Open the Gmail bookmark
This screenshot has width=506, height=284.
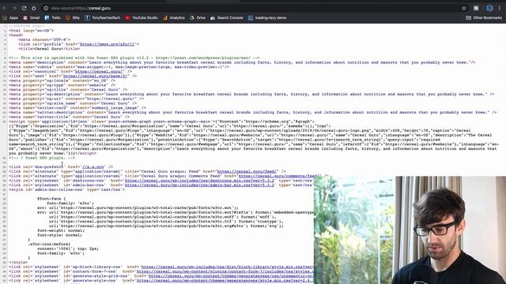(32, 17)
